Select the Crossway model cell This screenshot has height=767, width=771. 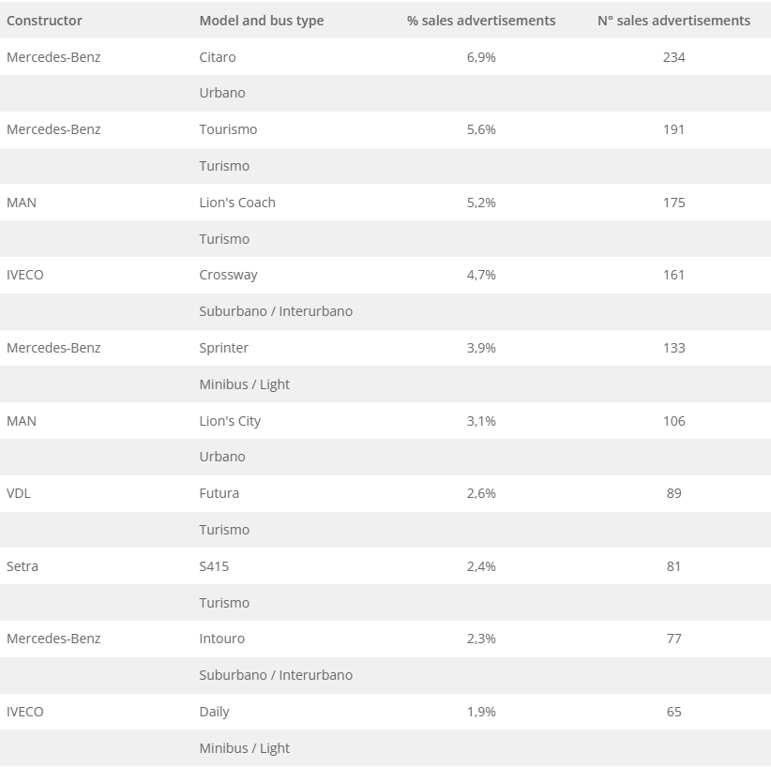click(228, 275)
